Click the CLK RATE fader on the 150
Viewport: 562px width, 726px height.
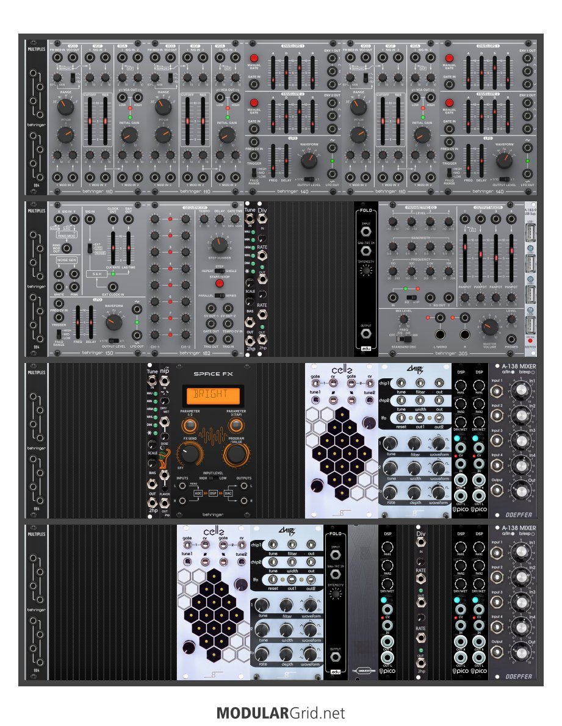pos(112,248)
